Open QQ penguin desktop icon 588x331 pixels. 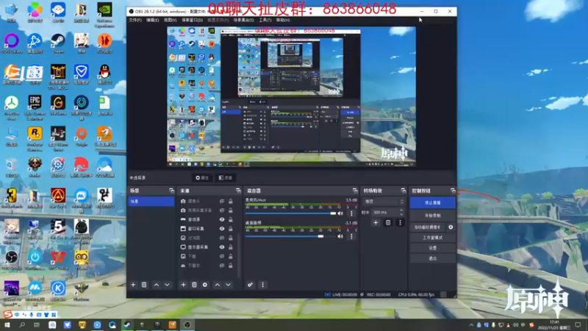coord(104,74)
